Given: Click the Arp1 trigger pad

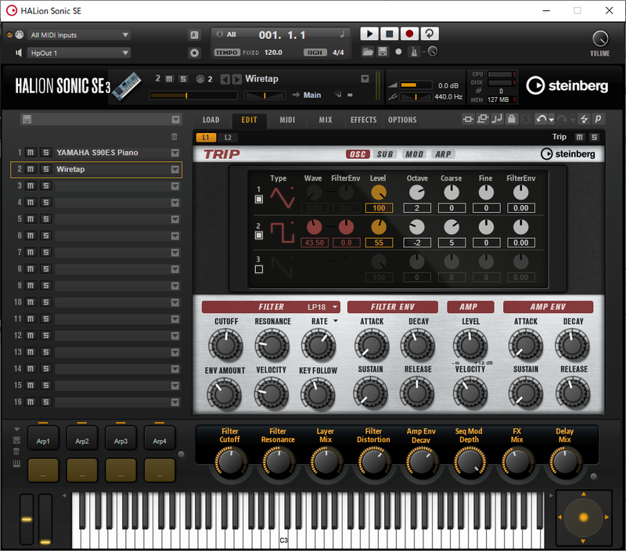Looking at the screenshot, I should [x=43, y=438].
